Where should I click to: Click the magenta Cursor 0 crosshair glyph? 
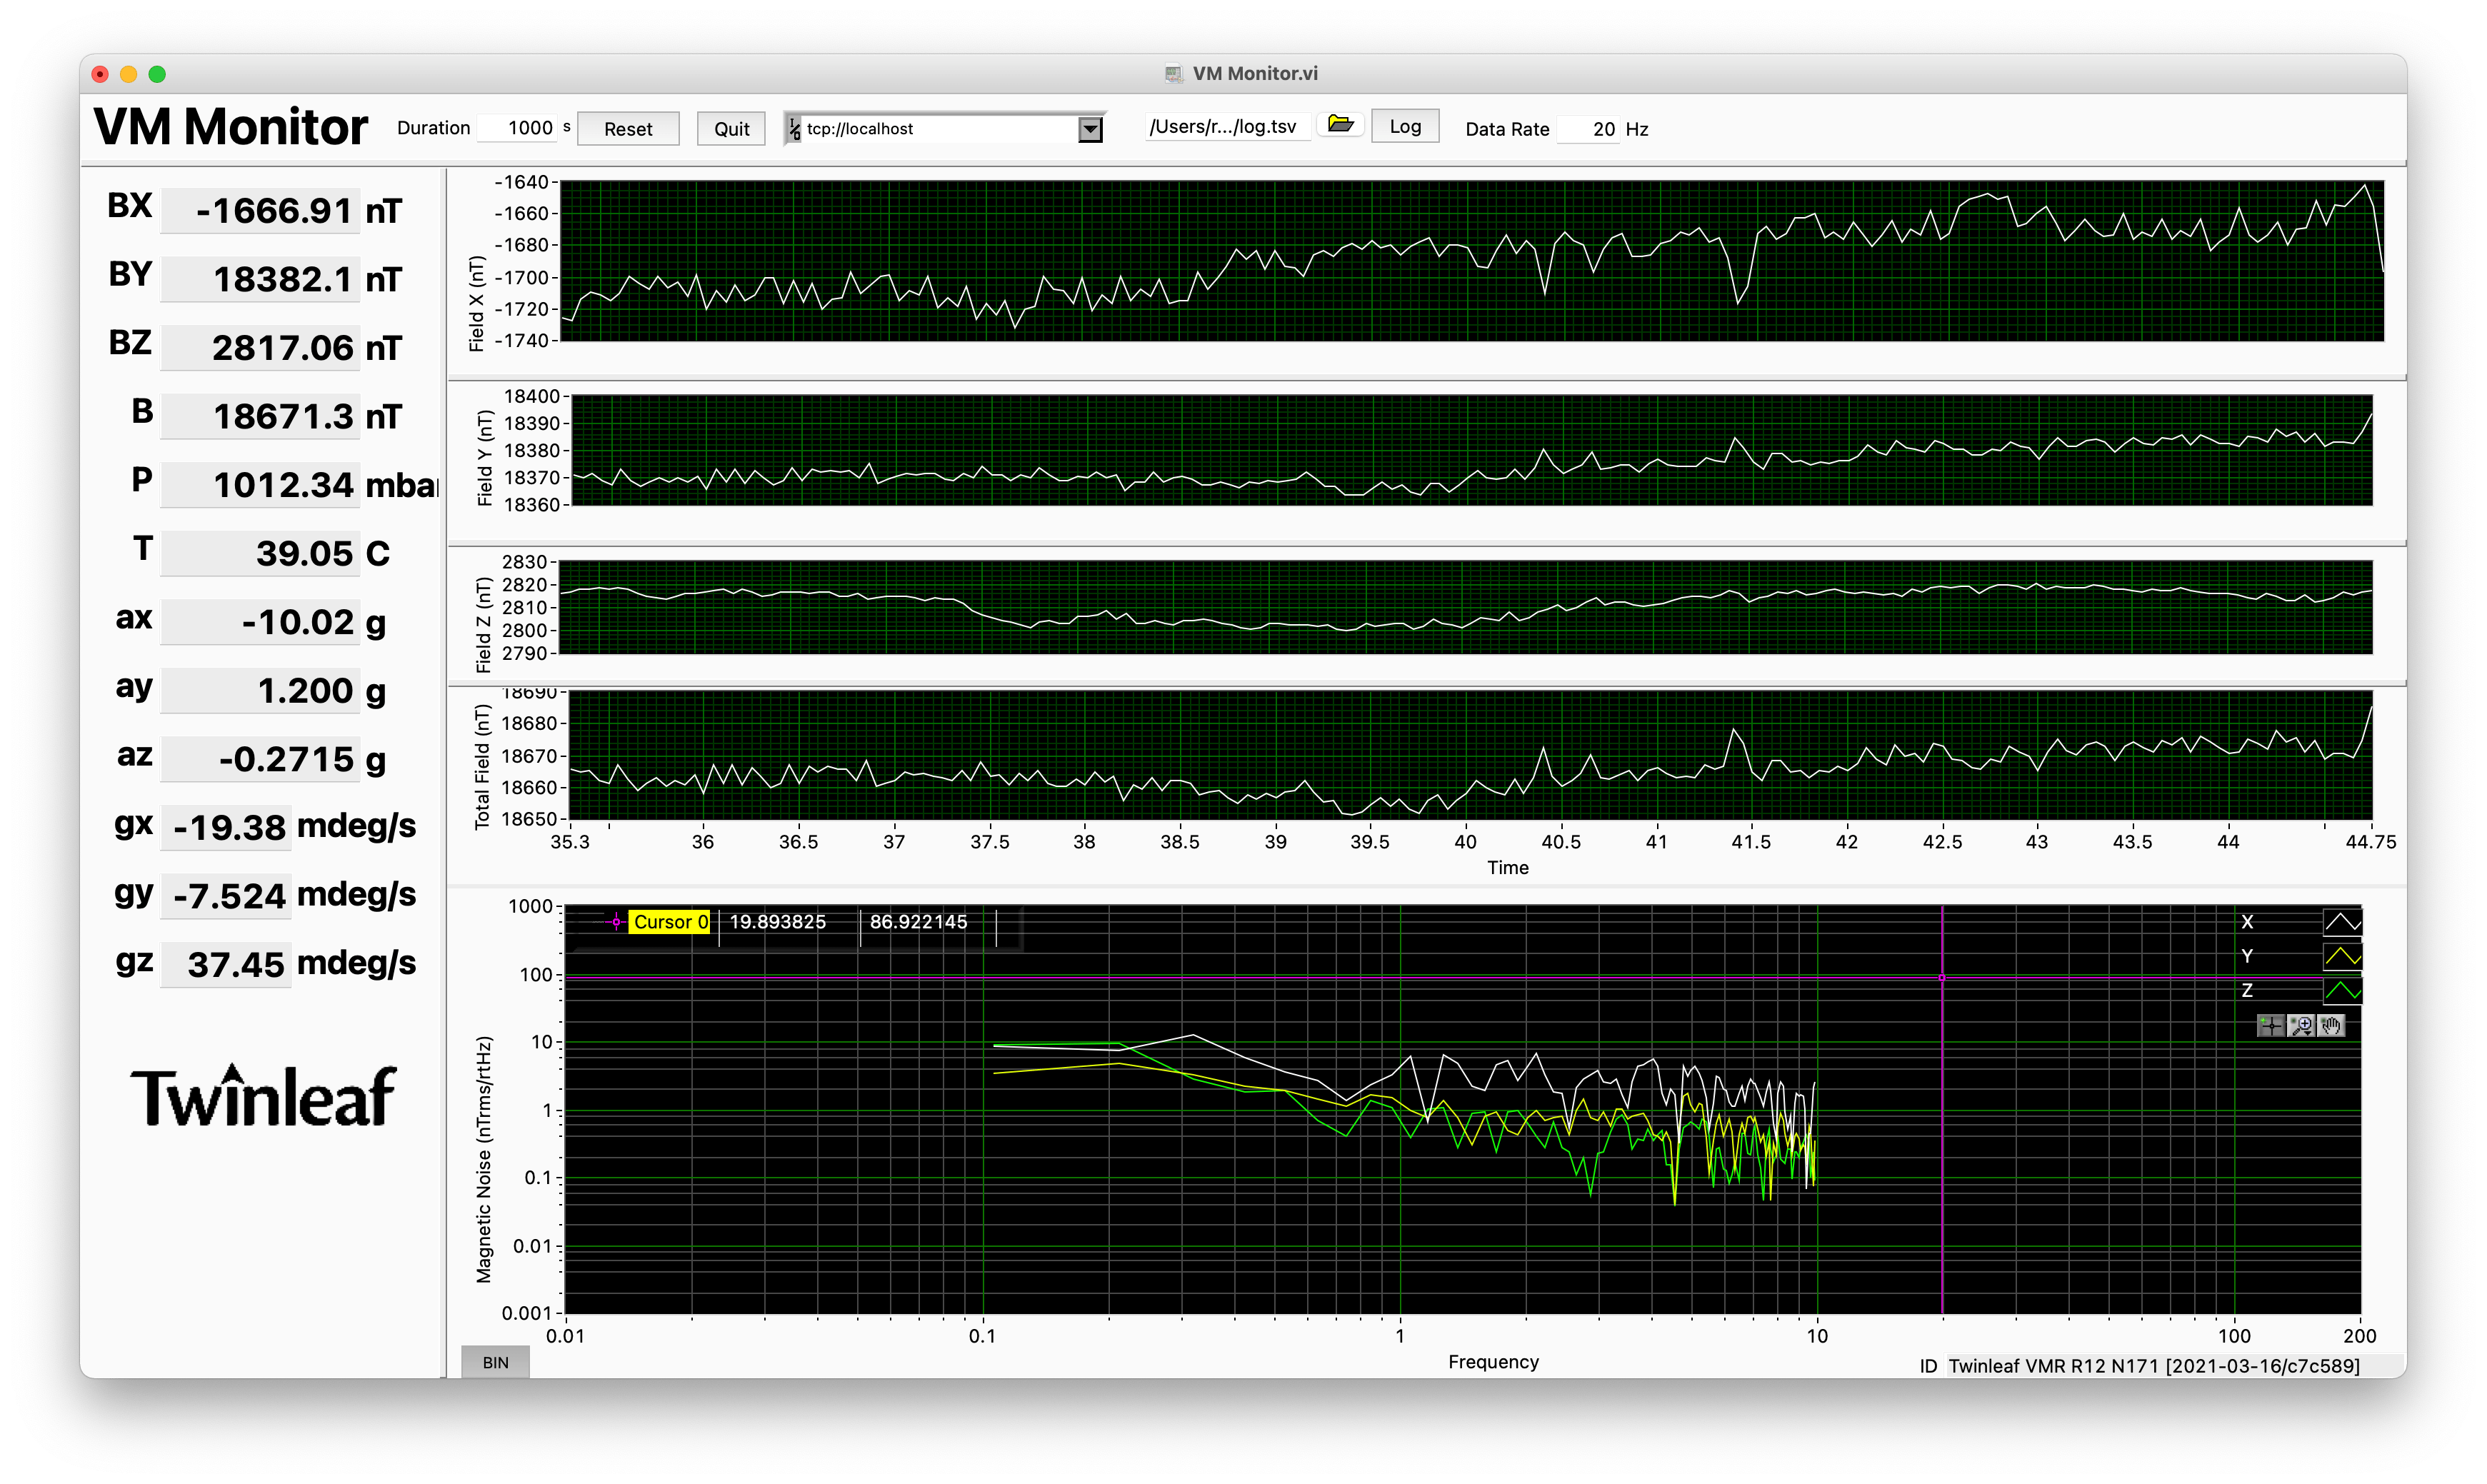[x=616, y=922]
